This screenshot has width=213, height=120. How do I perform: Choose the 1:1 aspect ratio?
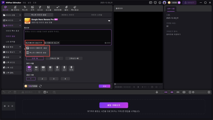pyautogui.click(x=50, y=69)
